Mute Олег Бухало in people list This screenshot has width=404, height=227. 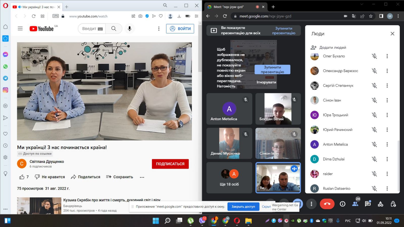tap(374, 56)
